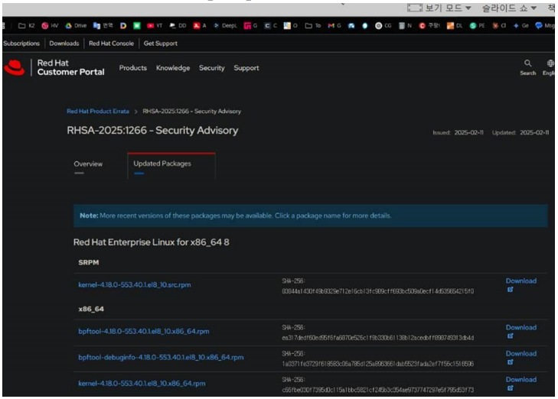Open the red Adobe A bookmark

coord(200,25)
